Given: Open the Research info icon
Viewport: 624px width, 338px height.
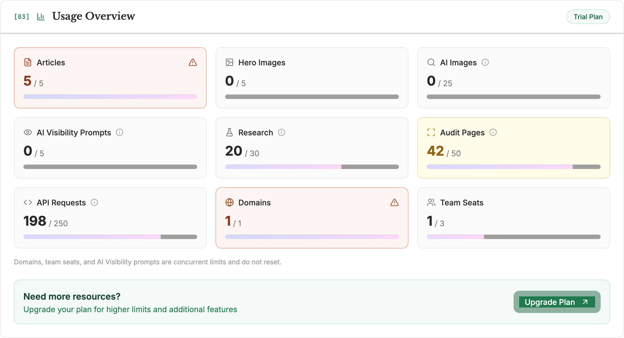Looking at the screenshot, I should (x=282, y=132).
